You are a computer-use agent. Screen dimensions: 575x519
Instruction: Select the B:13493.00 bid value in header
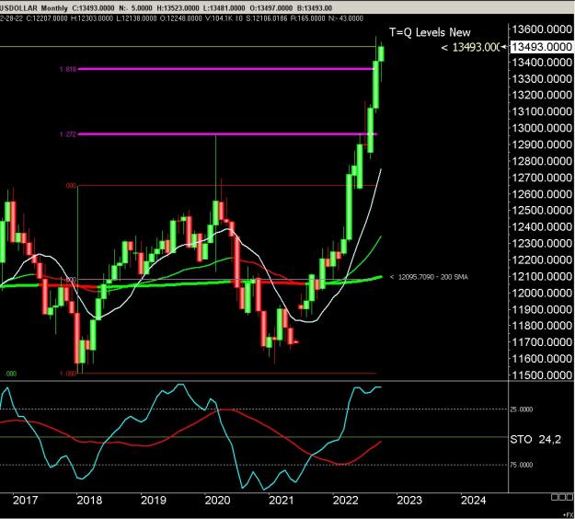click(315, 7)
